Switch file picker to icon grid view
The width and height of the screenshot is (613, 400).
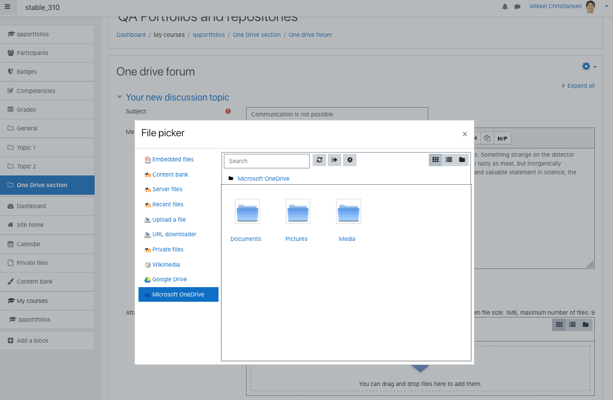tap(435, 160)
